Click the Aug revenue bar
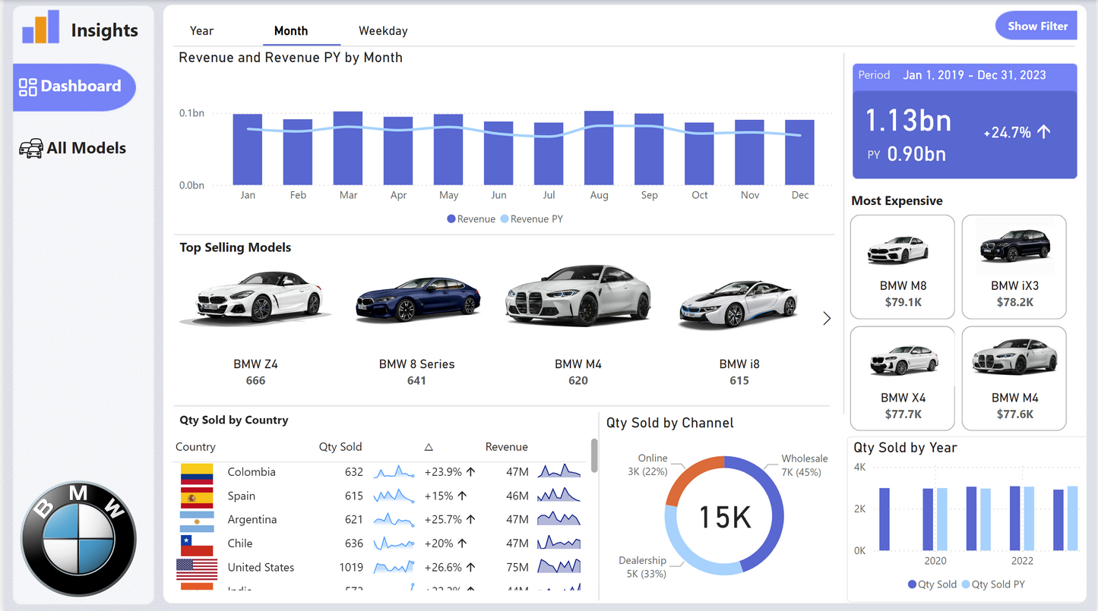The width and height of the screenshot is (1098, 611). pos(599,148)
